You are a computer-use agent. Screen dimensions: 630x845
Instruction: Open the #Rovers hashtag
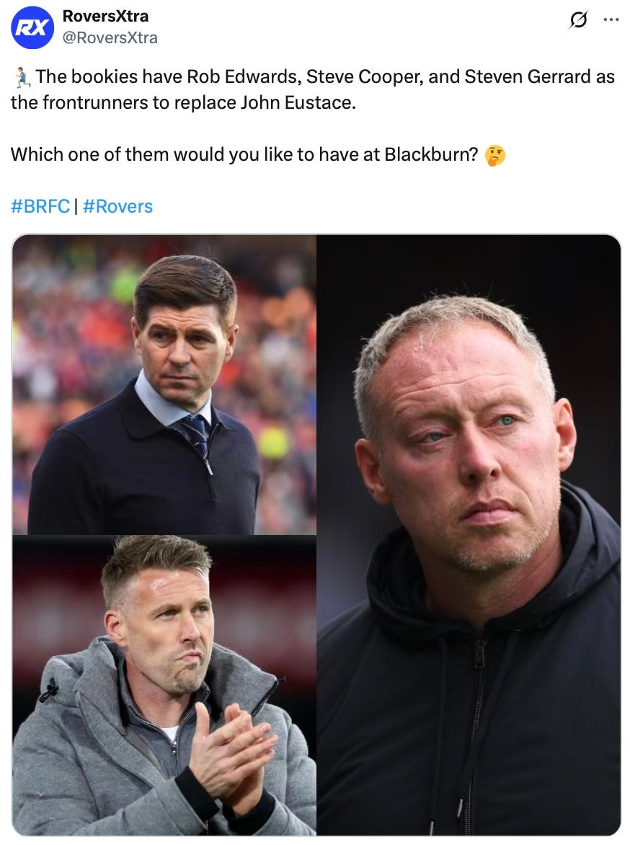click(118, 206)
